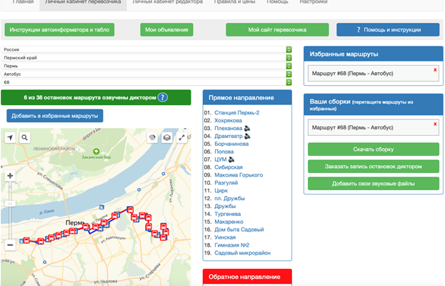Viewport: 445px width, 286px height.
Task: Remove Маршрут #68 from Ваши сборки
Action: tap(435, 124)
